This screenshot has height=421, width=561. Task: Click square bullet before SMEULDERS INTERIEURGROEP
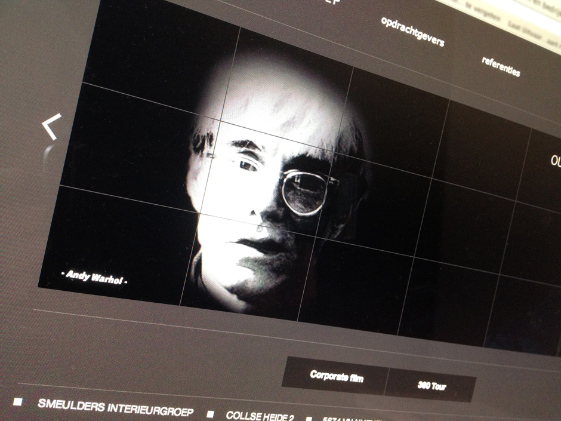click(18, 402)
